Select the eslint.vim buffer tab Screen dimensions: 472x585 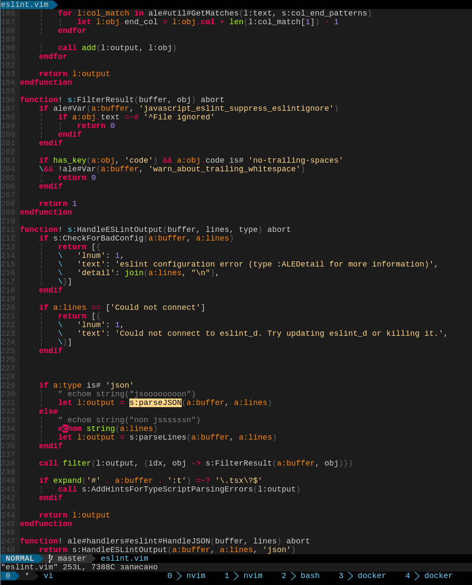24,5
